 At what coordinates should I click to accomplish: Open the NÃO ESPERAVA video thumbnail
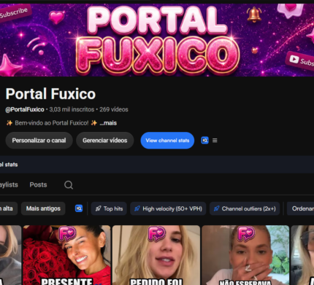click(x=245, y=255)
